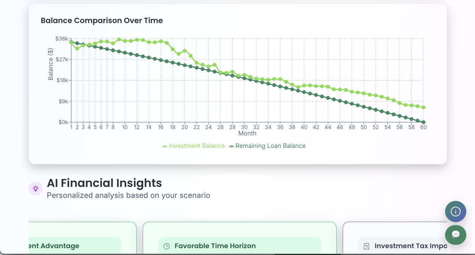
Task: Select the partially visible Advantage insight card
Action: tap(83, 238)
